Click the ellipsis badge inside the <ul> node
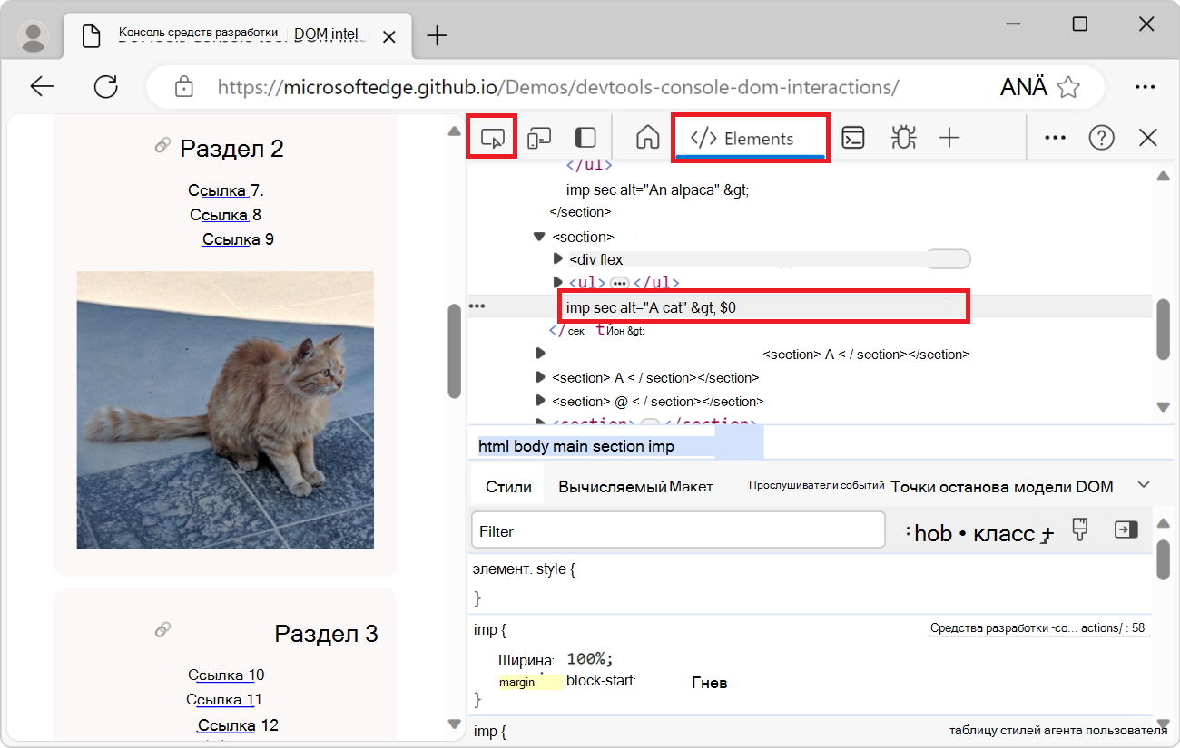The width and height of the screenshot is (1180, 748). click(621, 283)
